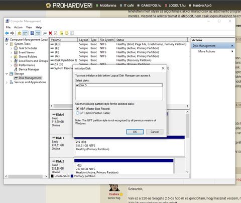Click the Local Users and Groups icon

coord(16,61)
